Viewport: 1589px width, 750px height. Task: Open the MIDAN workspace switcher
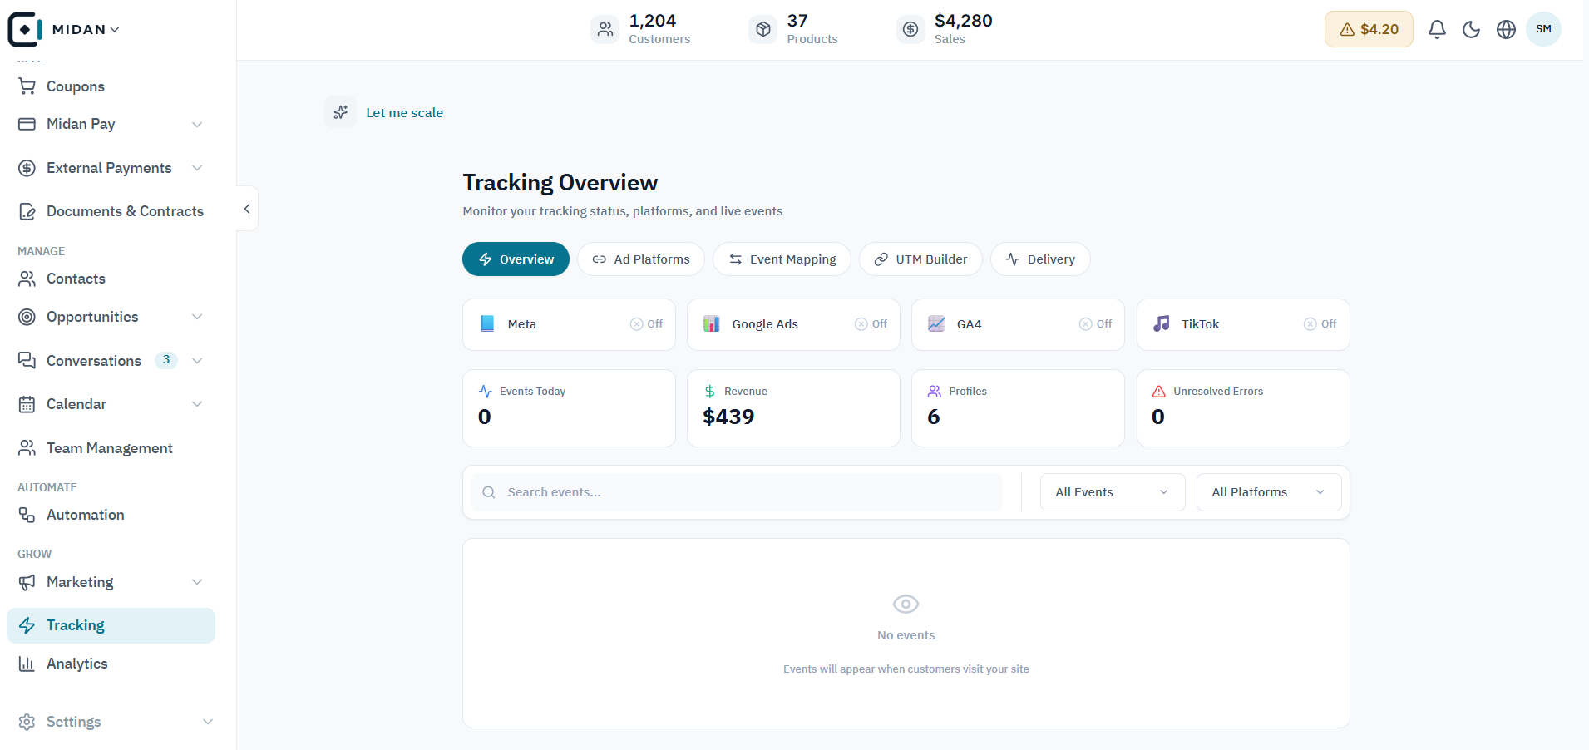[86, 29]
